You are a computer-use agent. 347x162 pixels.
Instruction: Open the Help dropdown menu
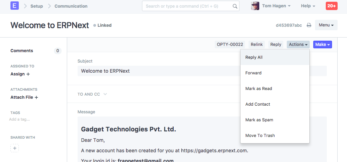(x=308, y=6)
